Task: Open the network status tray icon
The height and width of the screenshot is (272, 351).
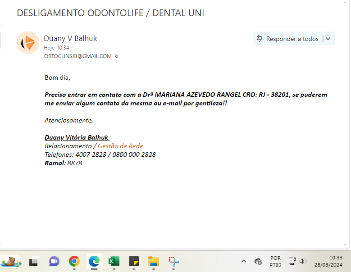Action: (x=292, y=261)
